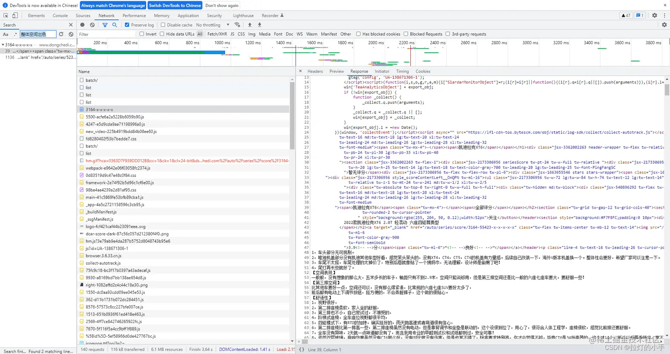The height and width of the screenshot is (354, 670).
Task: Open network search via magnifier icon
Action: pos(114,25)
